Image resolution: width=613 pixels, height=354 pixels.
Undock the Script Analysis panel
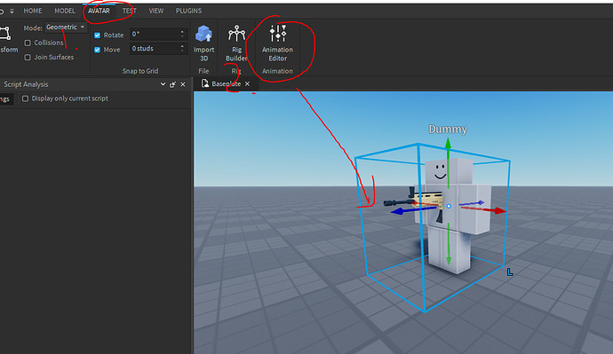[x=173, y=84]
